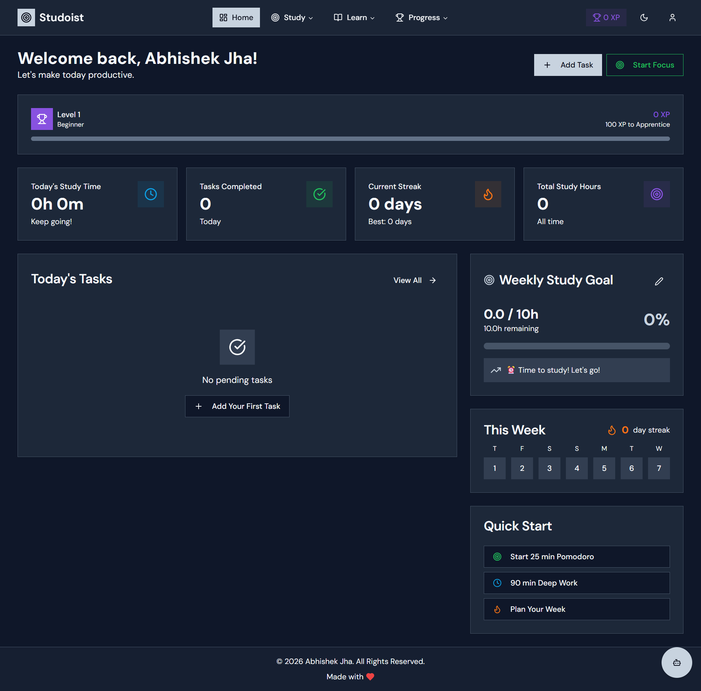Open View All tasks link
701x691 pixels.
coord(414,280)
